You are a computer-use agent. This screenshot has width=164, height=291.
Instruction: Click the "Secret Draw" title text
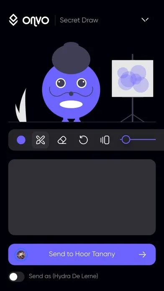click(x=79, y=20)
